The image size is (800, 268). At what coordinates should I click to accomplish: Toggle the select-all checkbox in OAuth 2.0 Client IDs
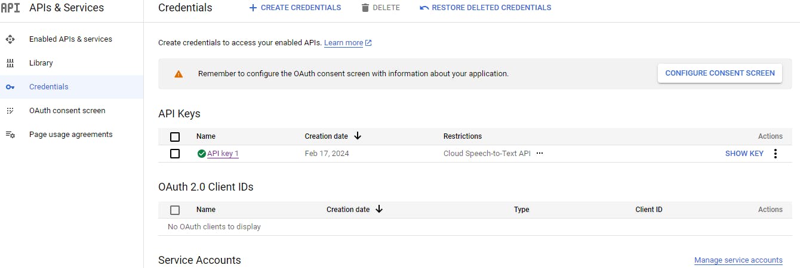tap(175, 210)
